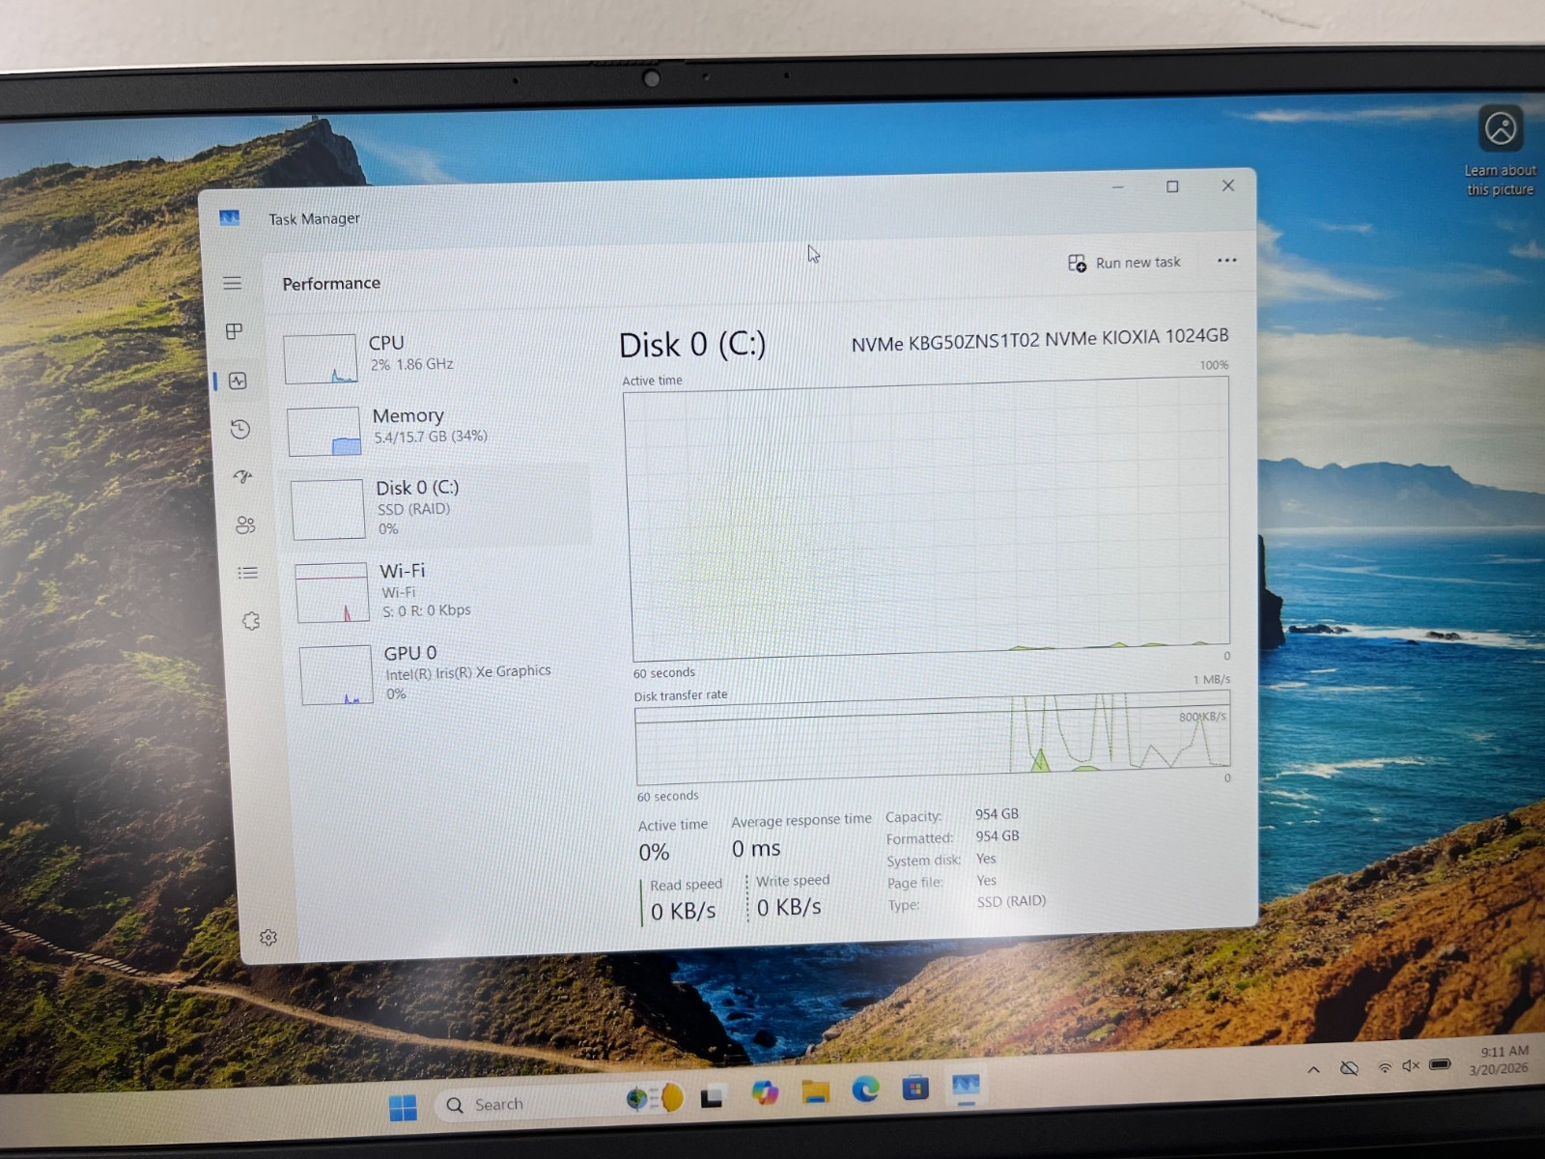Open the three-dots more options menu
The height and width of the screenshot is (1159, 1545).
1226,260
